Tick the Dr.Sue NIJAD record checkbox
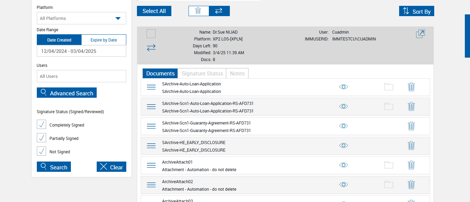470x202 pixels. pos(151,34)
